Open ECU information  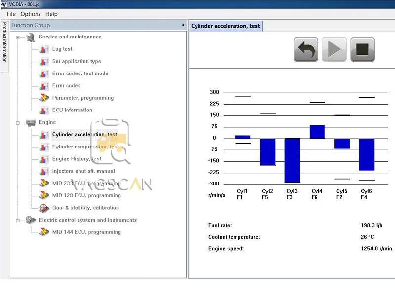tap(72, 110)
